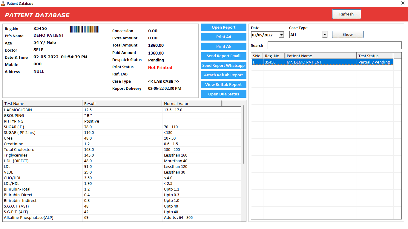Select the GROUPING test row
Image resolution: width=408 pixels, height=229 pixels.
[x=122, y=115]
